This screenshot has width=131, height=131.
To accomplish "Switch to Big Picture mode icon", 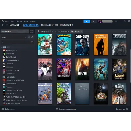I will (116, 21).
